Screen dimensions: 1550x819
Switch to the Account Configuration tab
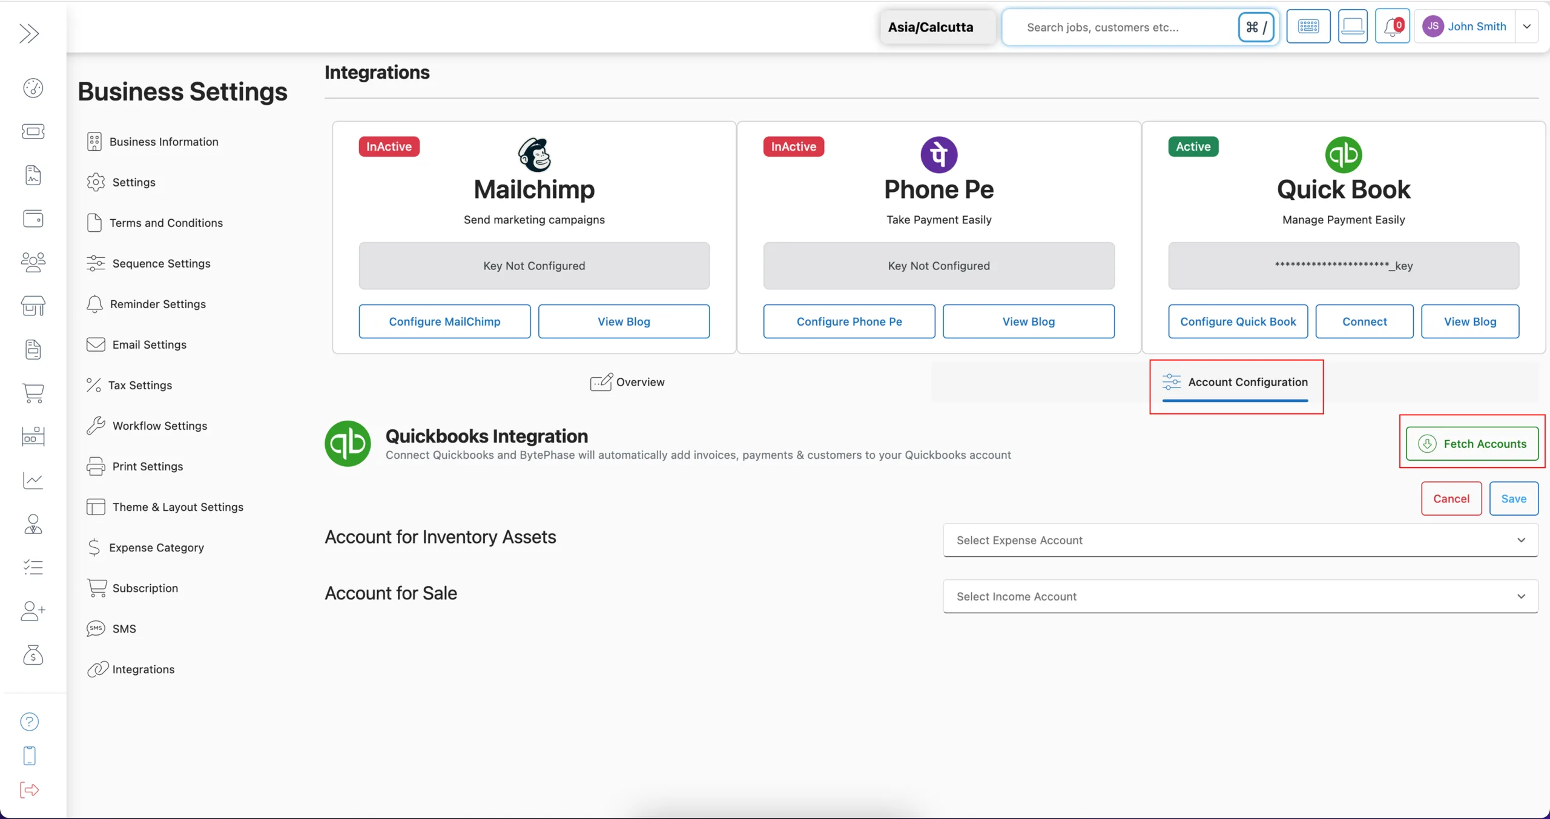pos(1236,382)
